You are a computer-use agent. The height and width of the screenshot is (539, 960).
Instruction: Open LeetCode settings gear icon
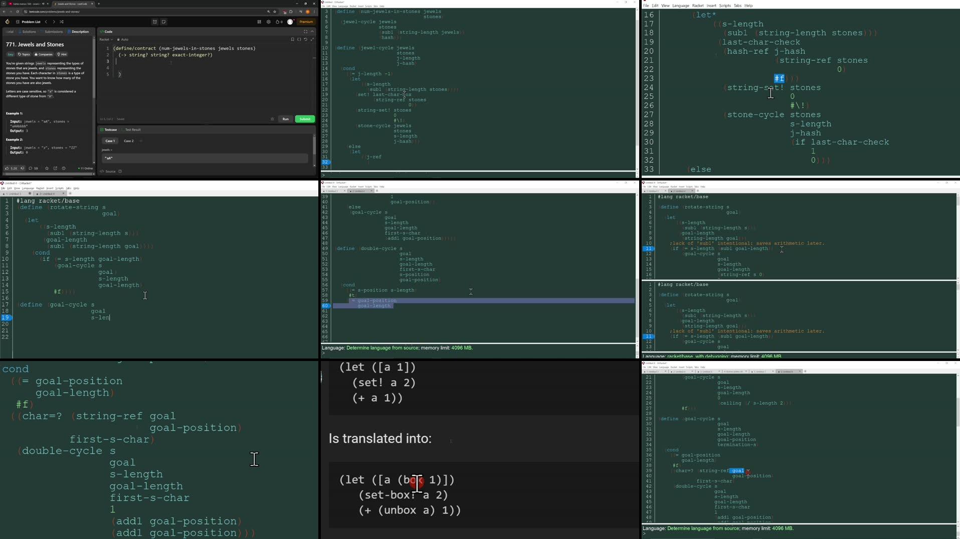click(x=269, y=22)
